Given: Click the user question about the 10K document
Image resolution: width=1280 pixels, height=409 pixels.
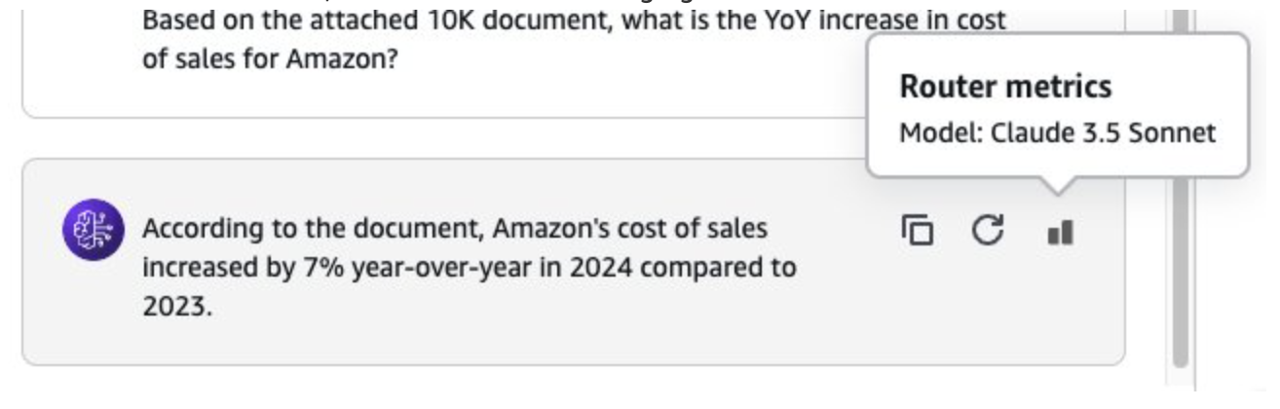Looking at the screenshot, I should (575, 39).
